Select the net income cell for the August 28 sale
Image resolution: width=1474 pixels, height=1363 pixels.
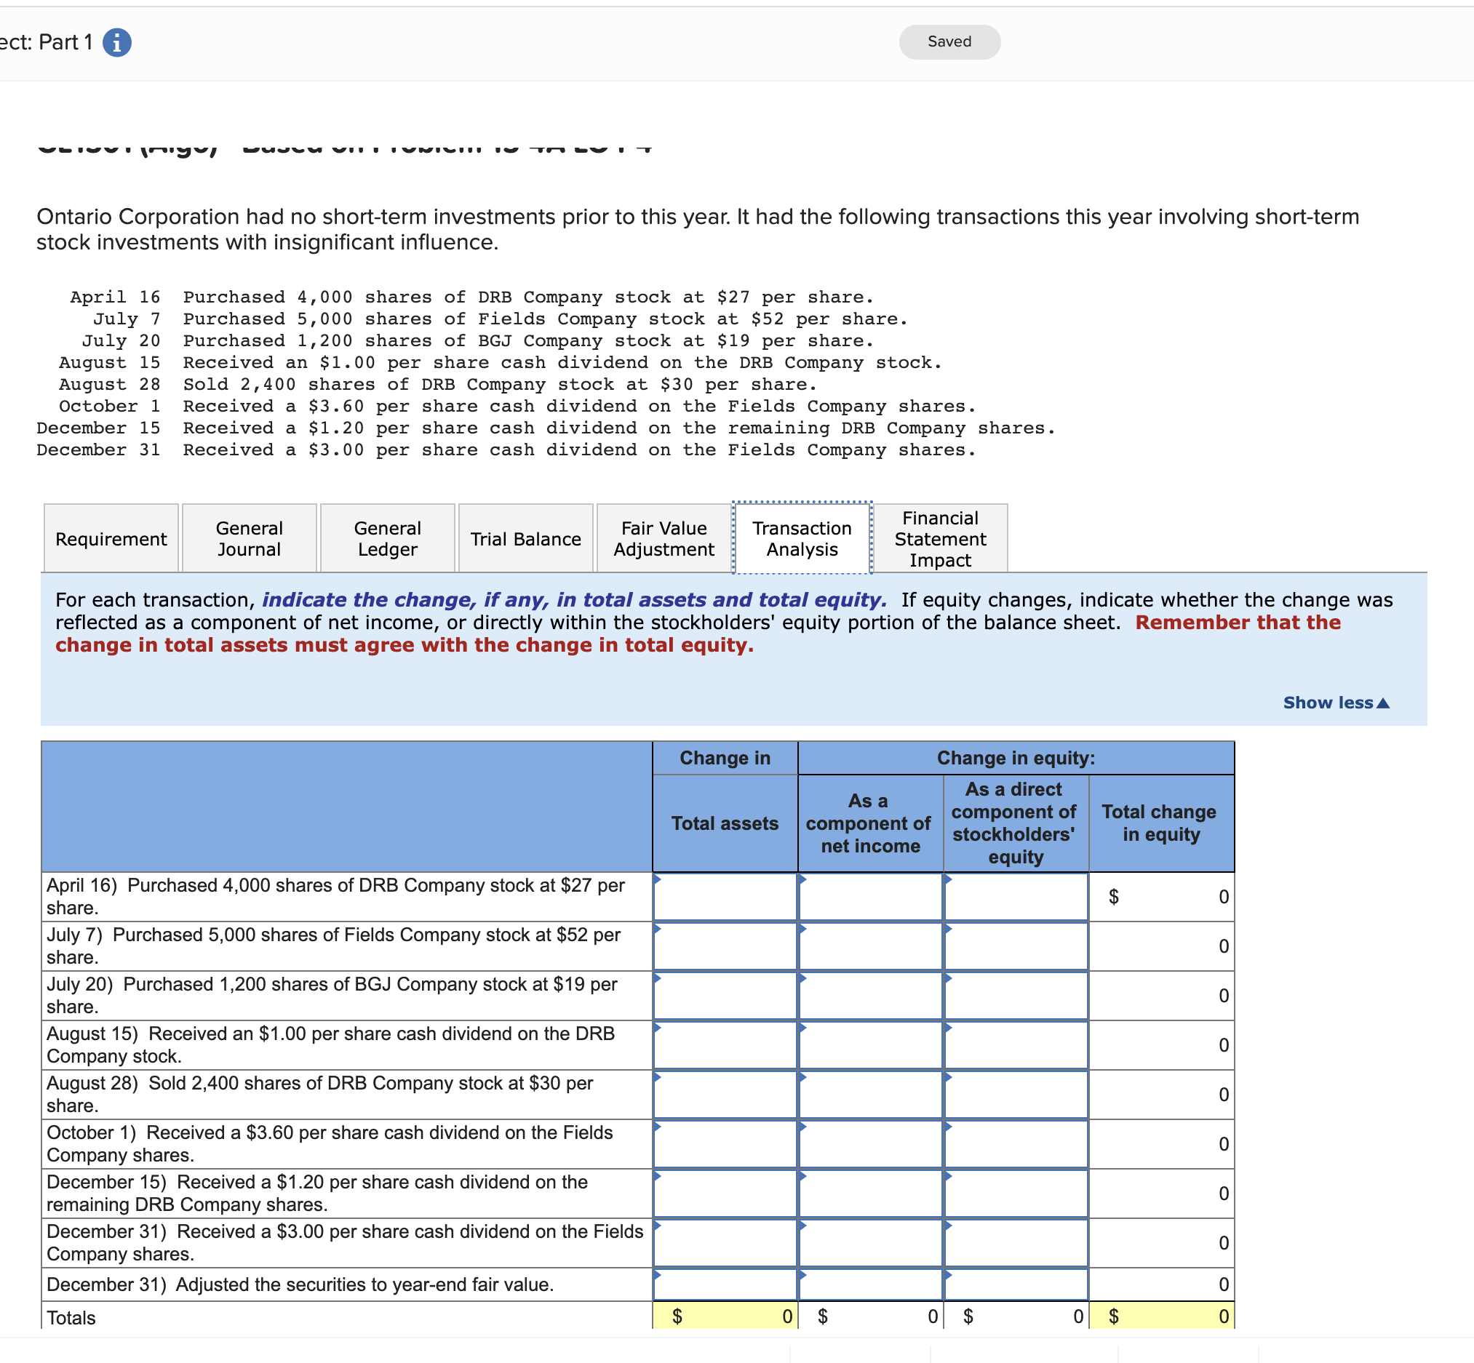pos(870,1095)
